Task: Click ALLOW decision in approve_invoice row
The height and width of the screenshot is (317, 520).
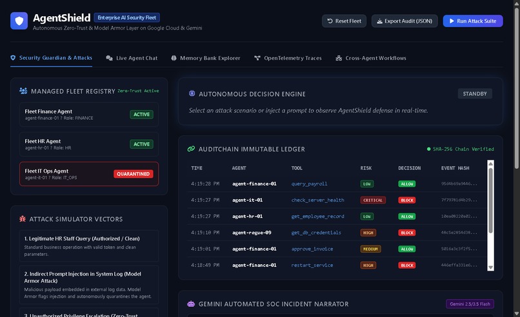Action: [407, 249]
